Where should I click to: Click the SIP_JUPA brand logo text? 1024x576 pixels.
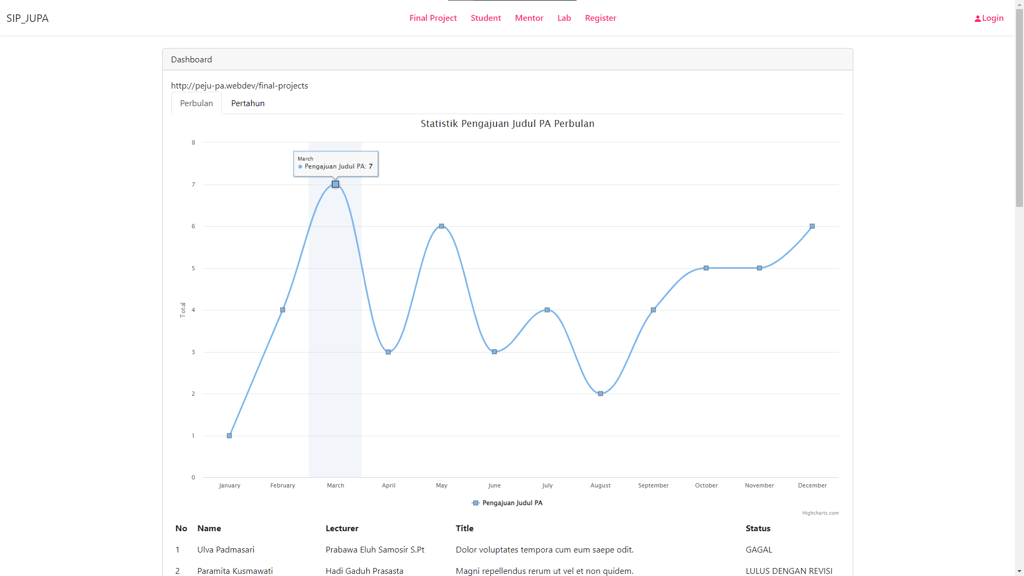coord(27,18)
